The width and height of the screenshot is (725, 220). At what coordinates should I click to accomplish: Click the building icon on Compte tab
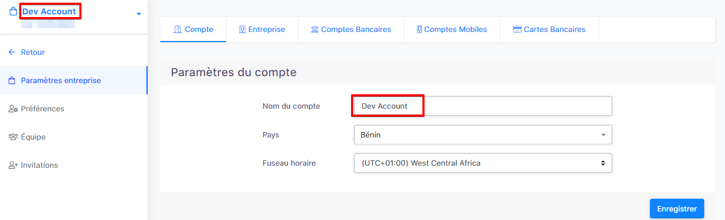point(178,29)
